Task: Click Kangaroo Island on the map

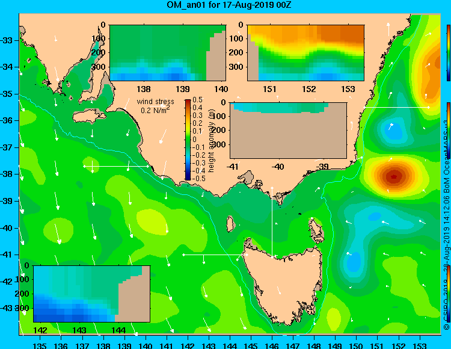Action: (x=89, y=117)
